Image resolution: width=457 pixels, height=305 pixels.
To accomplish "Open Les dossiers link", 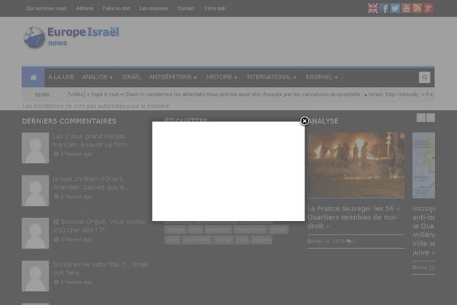I will [x=154, y=8].
